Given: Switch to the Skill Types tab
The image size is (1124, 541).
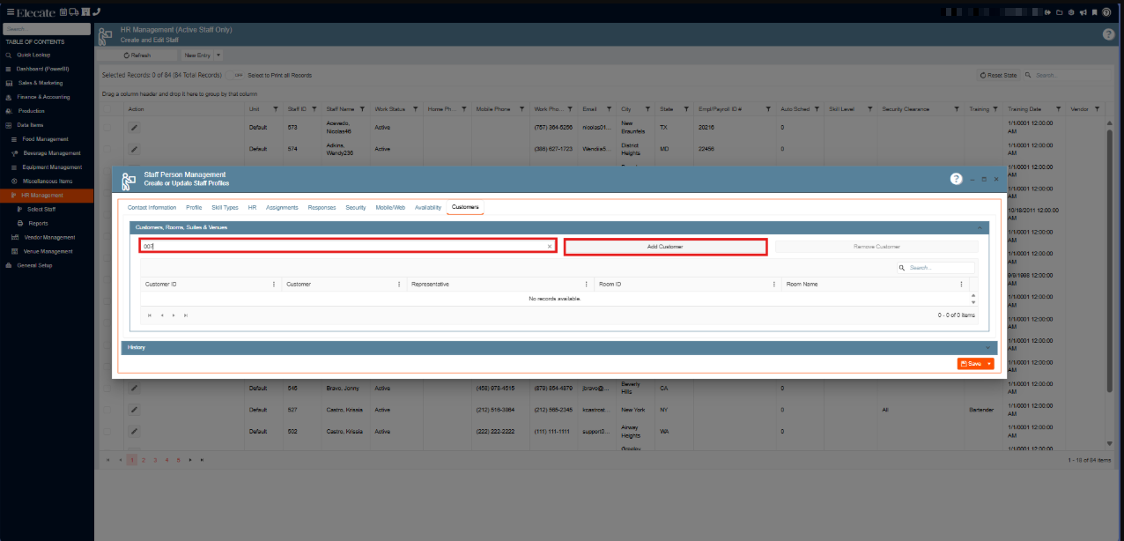Looking at the screenshot, I should (225, 208).
